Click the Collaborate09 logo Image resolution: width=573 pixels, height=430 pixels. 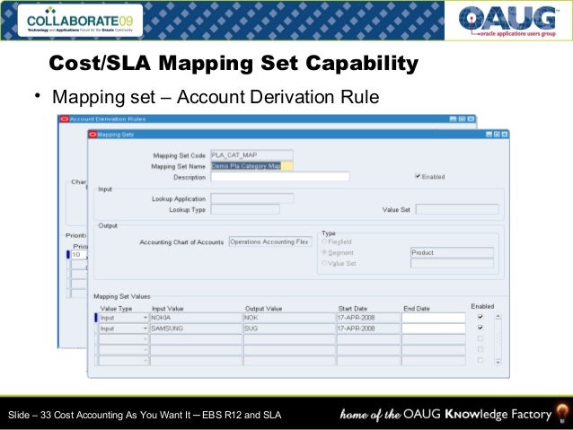tap(80, 21)
